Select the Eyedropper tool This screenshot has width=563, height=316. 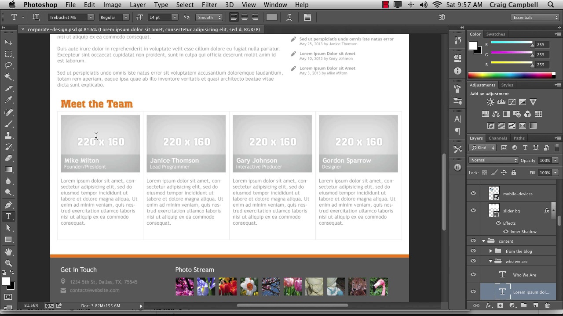(x=8, y=100)
